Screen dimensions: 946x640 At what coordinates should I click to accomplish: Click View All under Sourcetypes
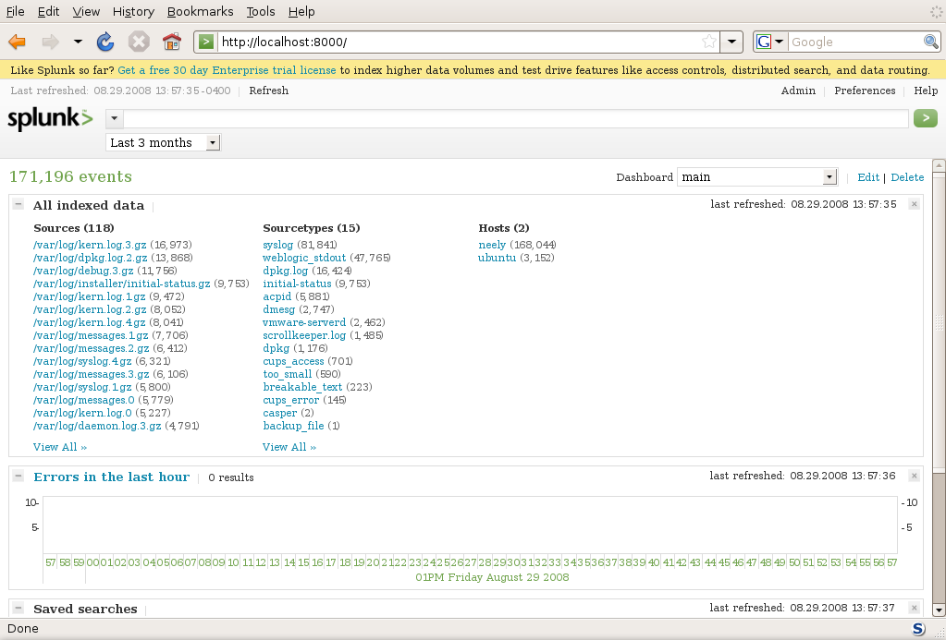tap(289, 447)
